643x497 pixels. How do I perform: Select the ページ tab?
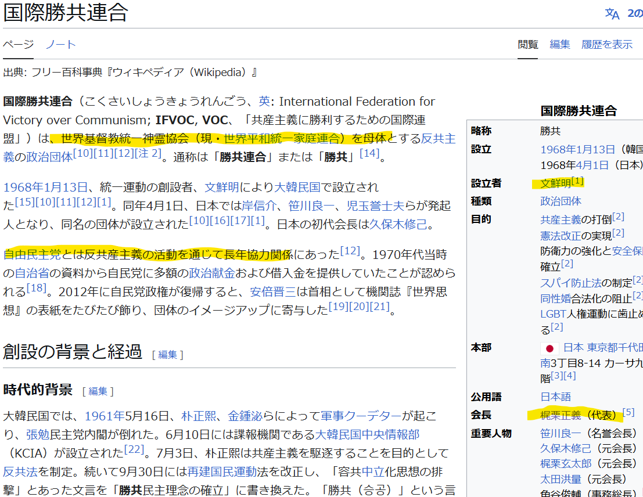pyautogui.click(x=19, y=44)
